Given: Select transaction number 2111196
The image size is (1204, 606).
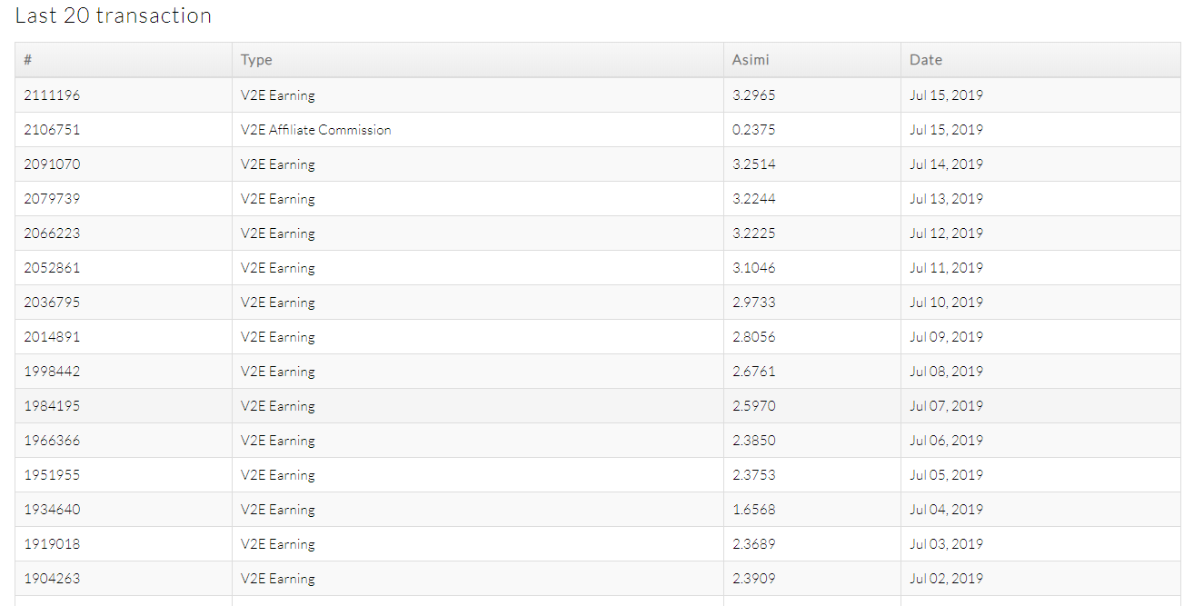Looking at the screenshot, I should [x=52, y=95].
